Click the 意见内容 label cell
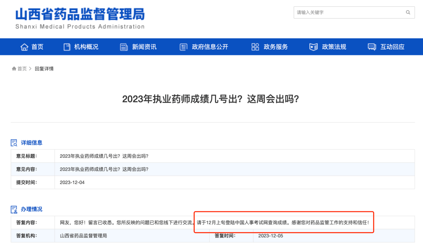Image resolution: width=423 pixels, height=250 pixels. coord(33,169)
